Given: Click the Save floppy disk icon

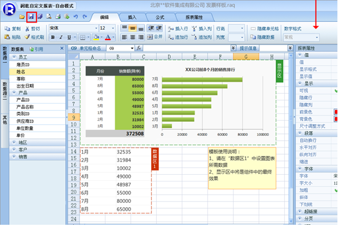Looking at the screenshot, I should click(32, 16).
